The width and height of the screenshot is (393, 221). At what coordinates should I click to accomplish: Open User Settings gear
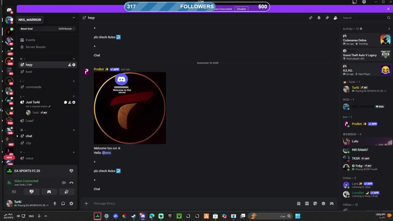pyautogui.click(x=71, y=204)
